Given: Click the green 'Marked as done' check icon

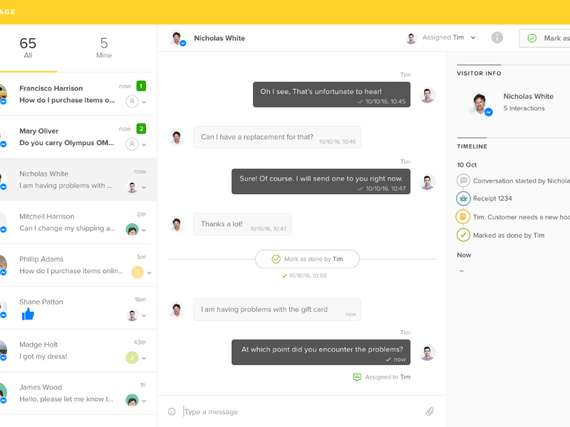Looking at the screenshot, I should coord(463,235).
